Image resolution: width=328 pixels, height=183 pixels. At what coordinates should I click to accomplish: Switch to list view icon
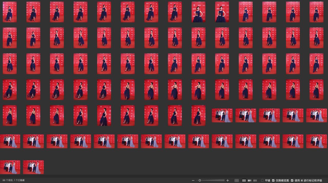click(255, 180)
